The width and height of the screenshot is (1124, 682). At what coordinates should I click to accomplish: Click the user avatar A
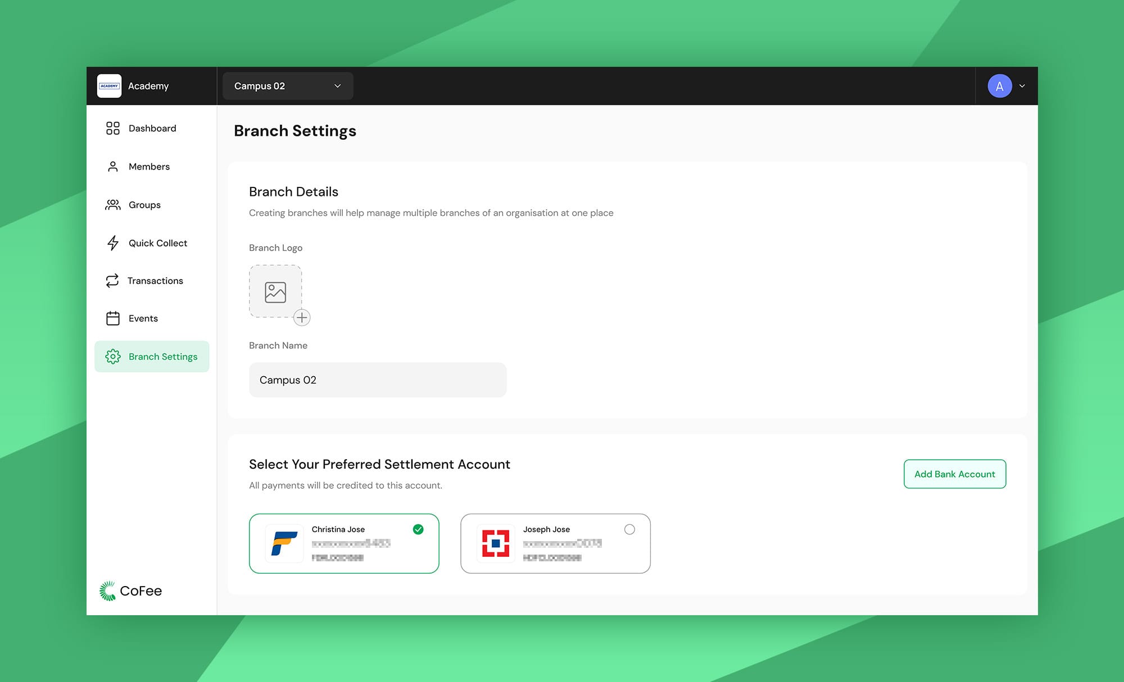pyautogui.click(x=999, y=86)
